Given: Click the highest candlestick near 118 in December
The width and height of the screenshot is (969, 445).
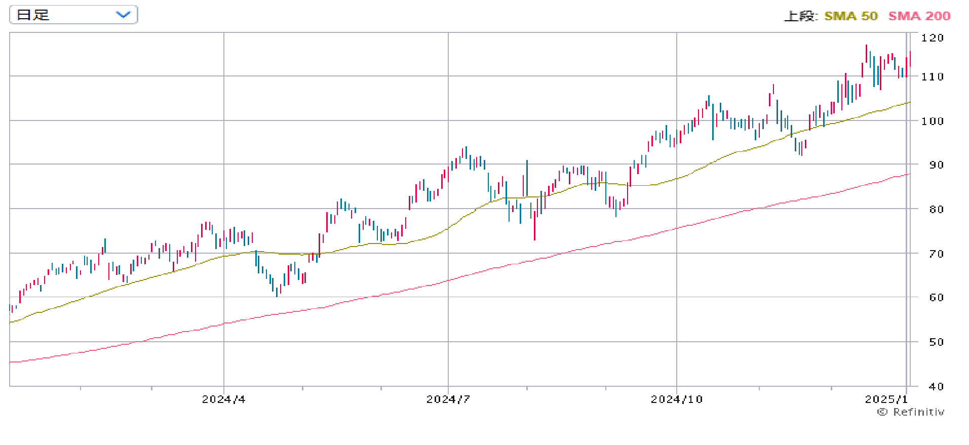Looking at the screenshot, I should (866, 53).
